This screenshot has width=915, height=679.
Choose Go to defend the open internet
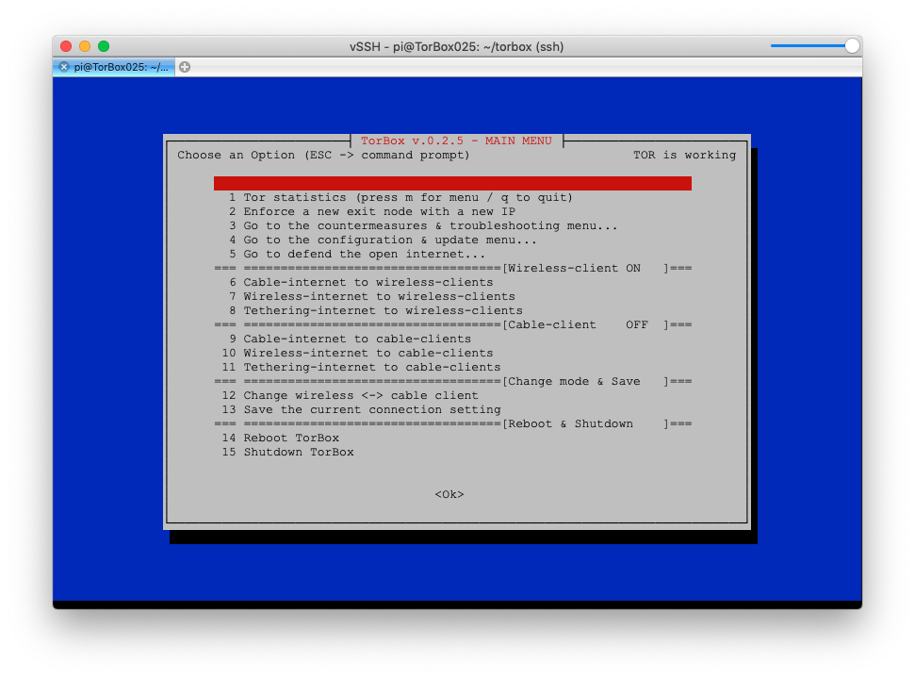coord(452,254)
